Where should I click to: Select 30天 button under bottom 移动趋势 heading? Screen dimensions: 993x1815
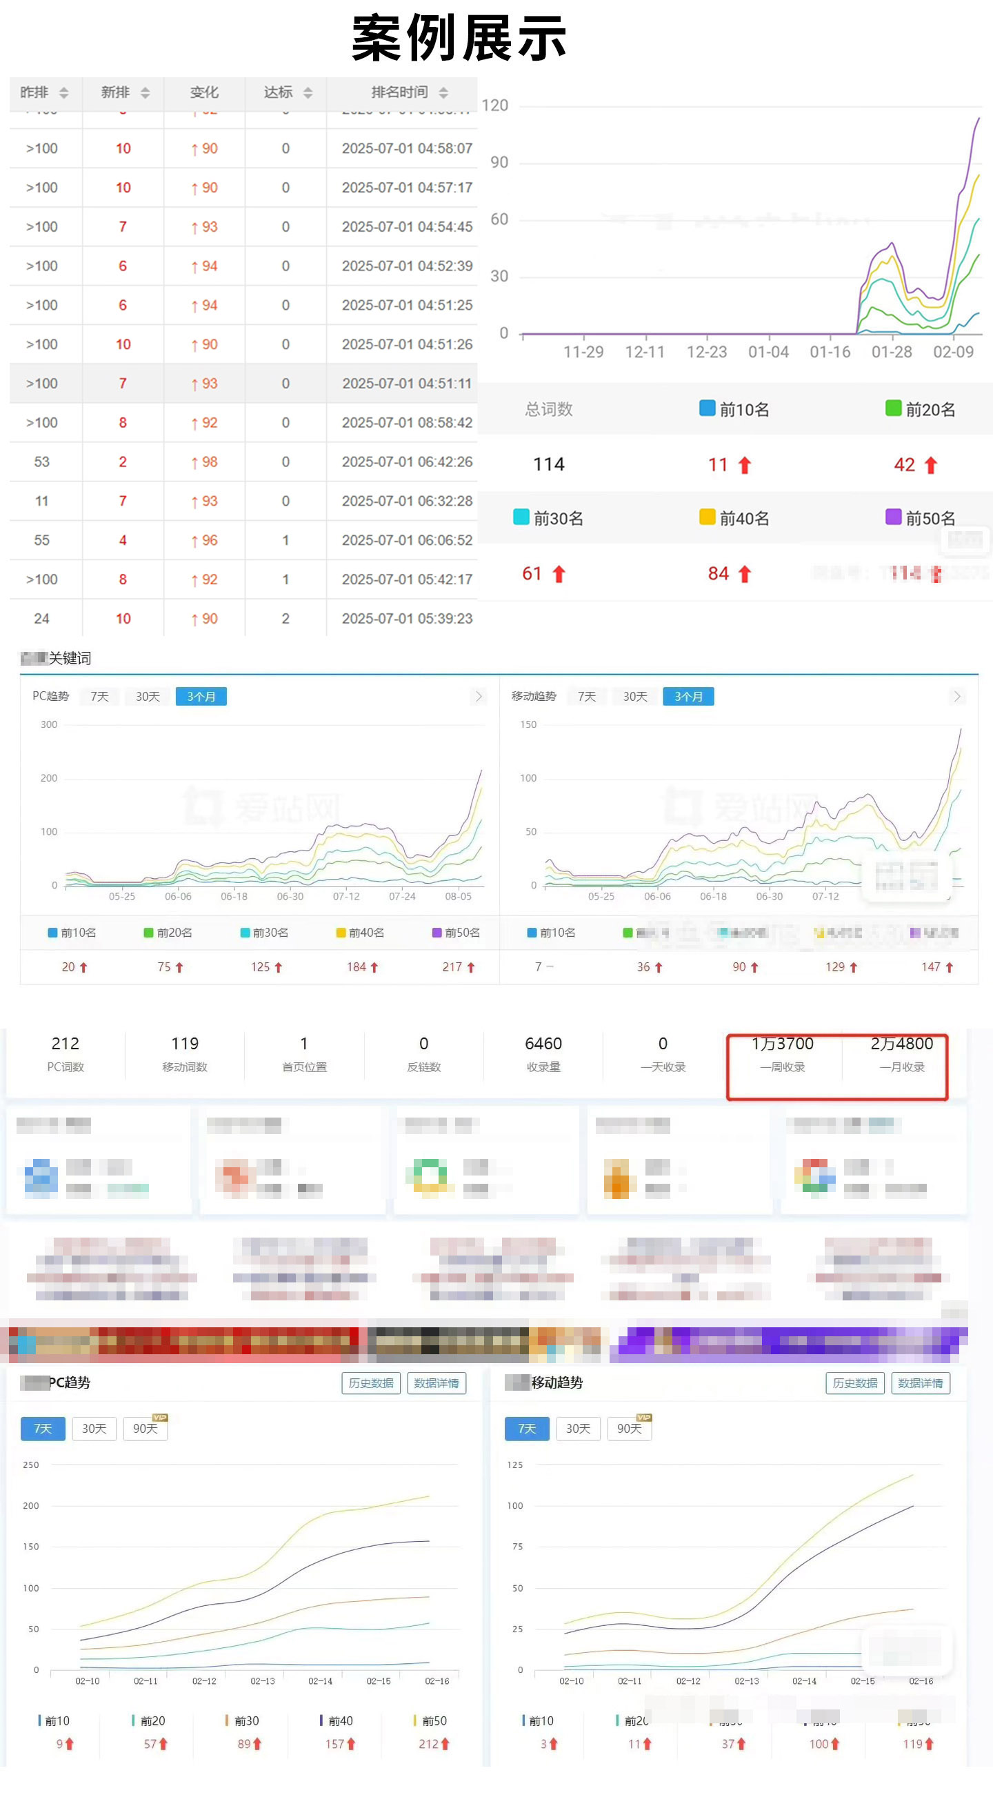578,1428
